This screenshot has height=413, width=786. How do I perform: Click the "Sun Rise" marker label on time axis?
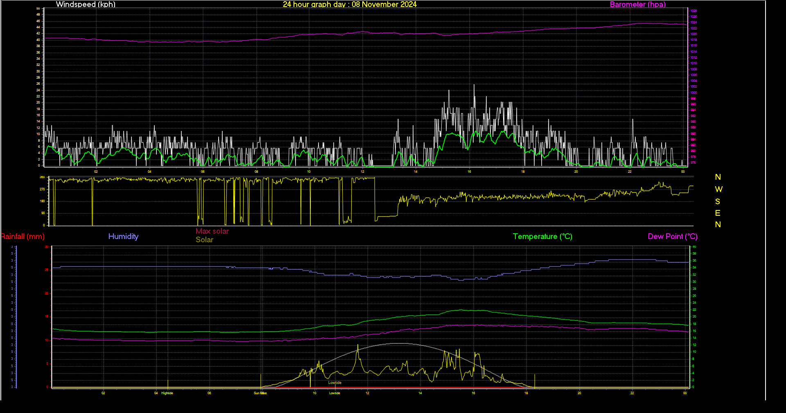pyautogui.click(x=260, y=393)
